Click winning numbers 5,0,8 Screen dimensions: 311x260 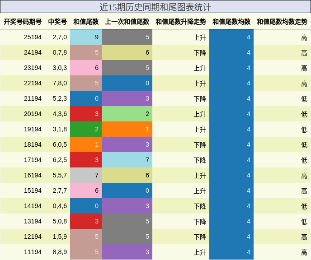(60, 221)
